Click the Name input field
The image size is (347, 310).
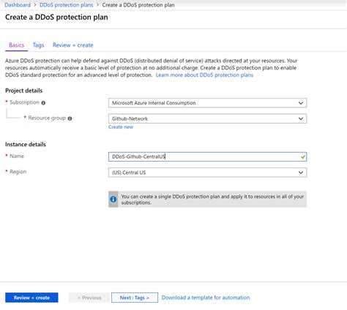click(x=207, y=156)
